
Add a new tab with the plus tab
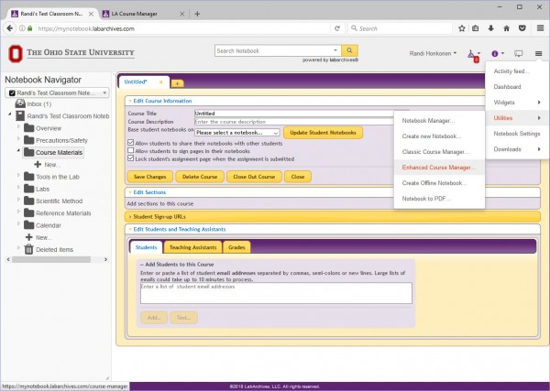point(177,83)
